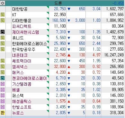The height and width of the screenshot is (118, 125).
Task: Click the blue down arrow for 대한항공
Action: (x=69, y=9)
